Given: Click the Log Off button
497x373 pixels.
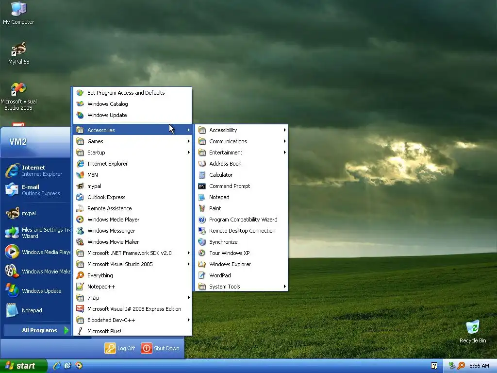Looking at the screenshot, I should [120, 348].
